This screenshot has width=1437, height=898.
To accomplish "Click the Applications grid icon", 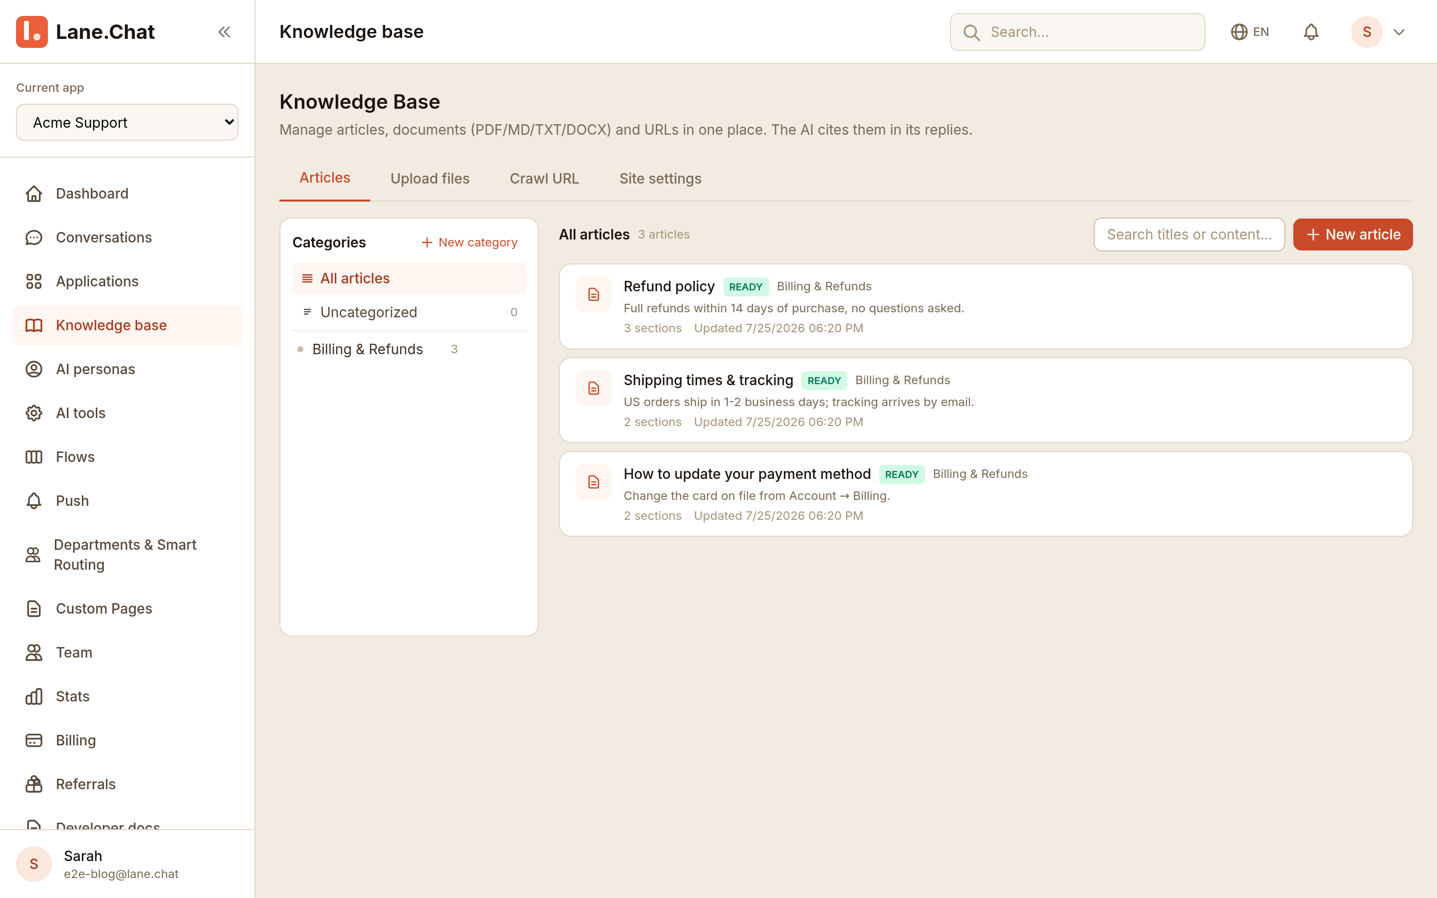I will point(34,281).
